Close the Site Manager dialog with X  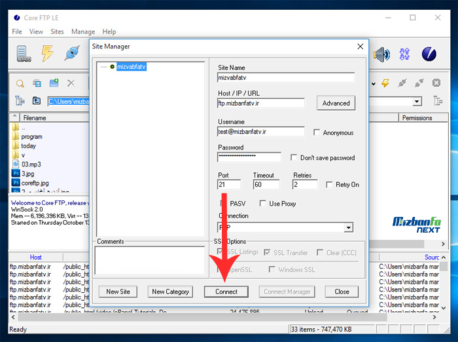tap(361, 47)
